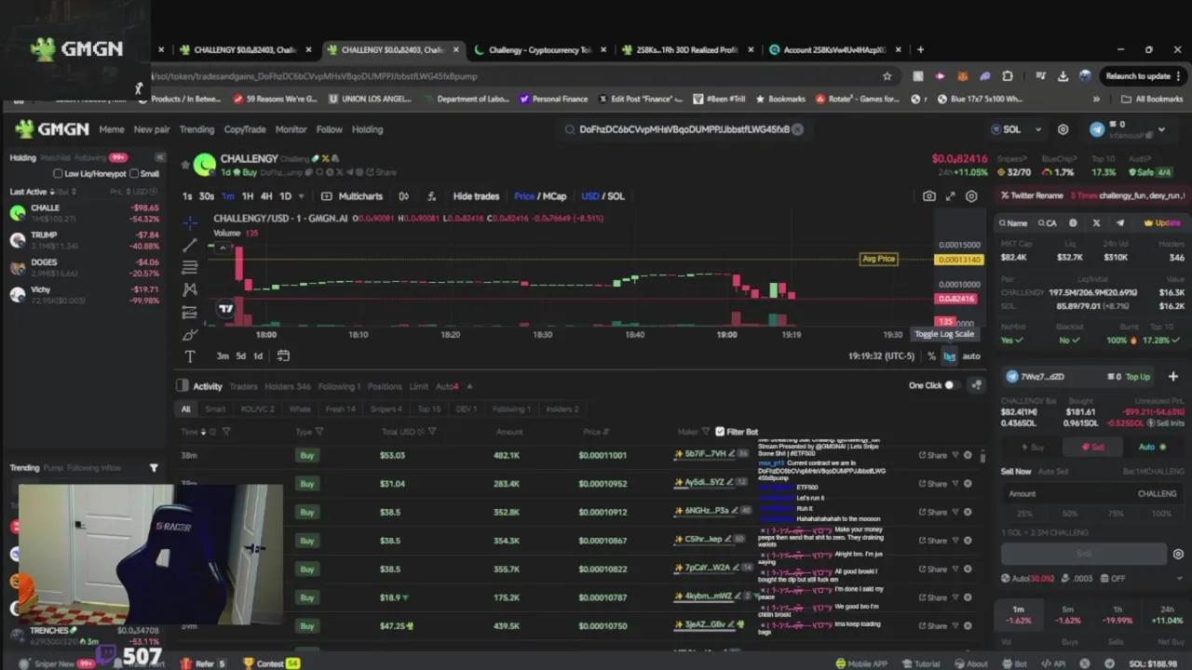Favorite CHALLENGY with the star icon
Viewport: 1192px width, 670px height.
click(x=186, y=165)
